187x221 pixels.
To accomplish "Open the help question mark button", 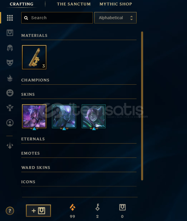I will [x=10, y=211].
